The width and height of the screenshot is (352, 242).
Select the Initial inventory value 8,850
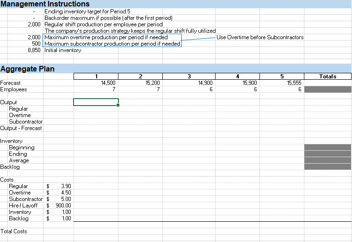tap(34, 50)
